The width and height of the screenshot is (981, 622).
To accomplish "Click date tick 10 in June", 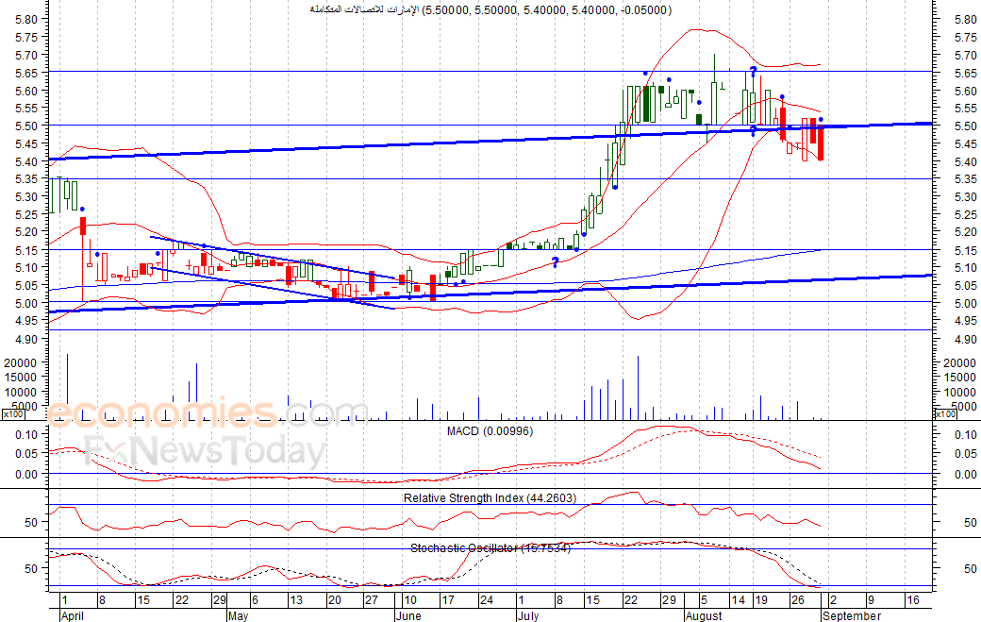I will pyautogui.click(x=409, y=600).
